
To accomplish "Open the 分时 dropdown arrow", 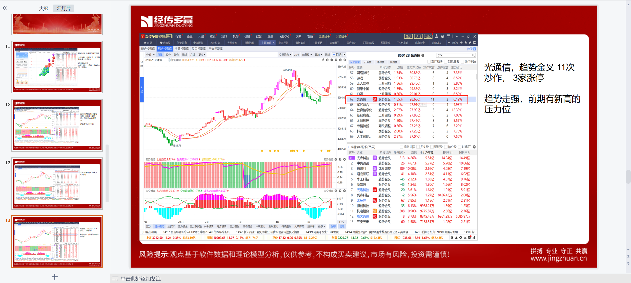I will (154, 55).
